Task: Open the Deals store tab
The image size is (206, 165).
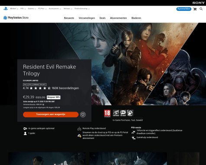Action: 102,18
